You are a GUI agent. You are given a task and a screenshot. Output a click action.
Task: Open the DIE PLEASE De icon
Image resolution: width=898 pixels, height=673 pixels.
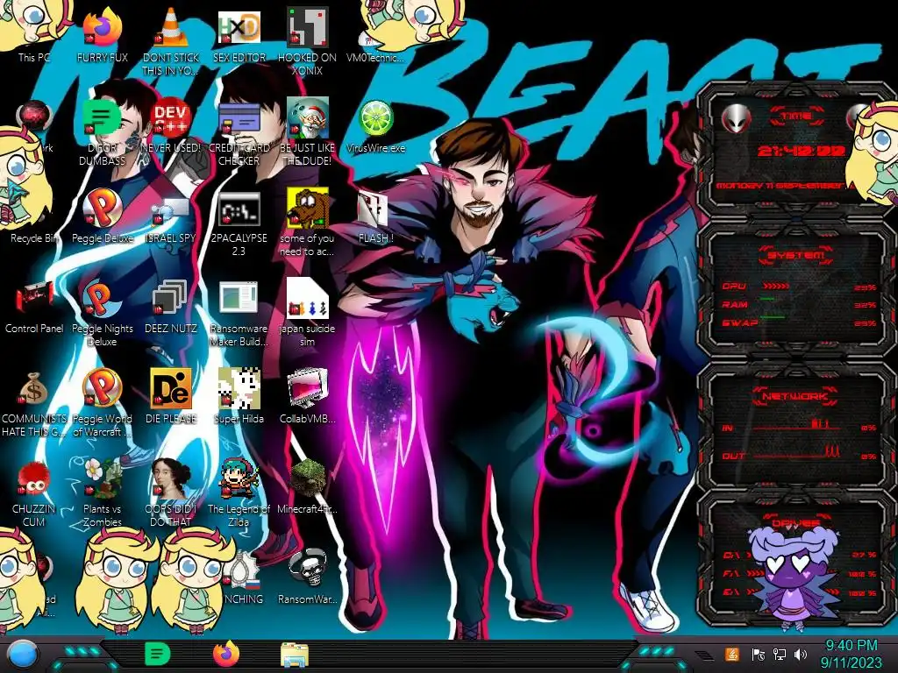click(171, 395)
